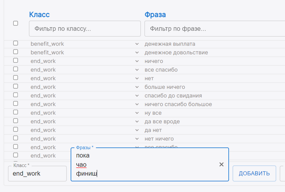The width and height of the screenshot is (285, 192).
Task: Expand class dropdown for 'ничего' row
Action: [137, 61]
